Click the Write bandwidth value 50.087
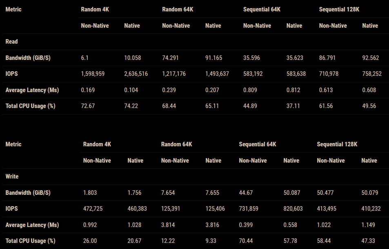The width and height of the screenshot is (389, 249). (292, 192)
